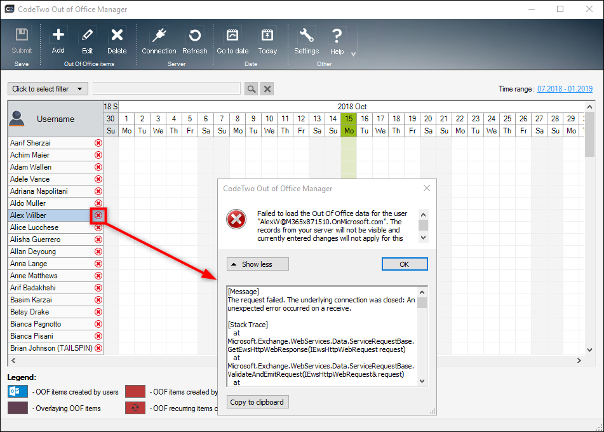Click the calendar's vertical scrollbar up arrow
The image size is (604, 432).
(590, 106)
